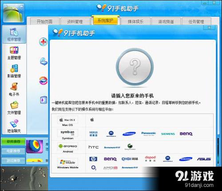The width and height of the screenshot is (222, 191).
Task: Click the Nokia logo in Symbian row
Action: (93, 134)
